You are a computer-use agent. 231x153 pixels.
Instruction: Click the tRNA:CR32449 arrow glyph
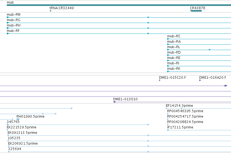click(50, 11)
